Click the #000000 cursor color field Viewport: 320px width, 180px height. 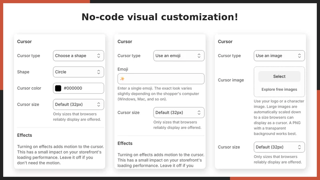pos(78,88)
